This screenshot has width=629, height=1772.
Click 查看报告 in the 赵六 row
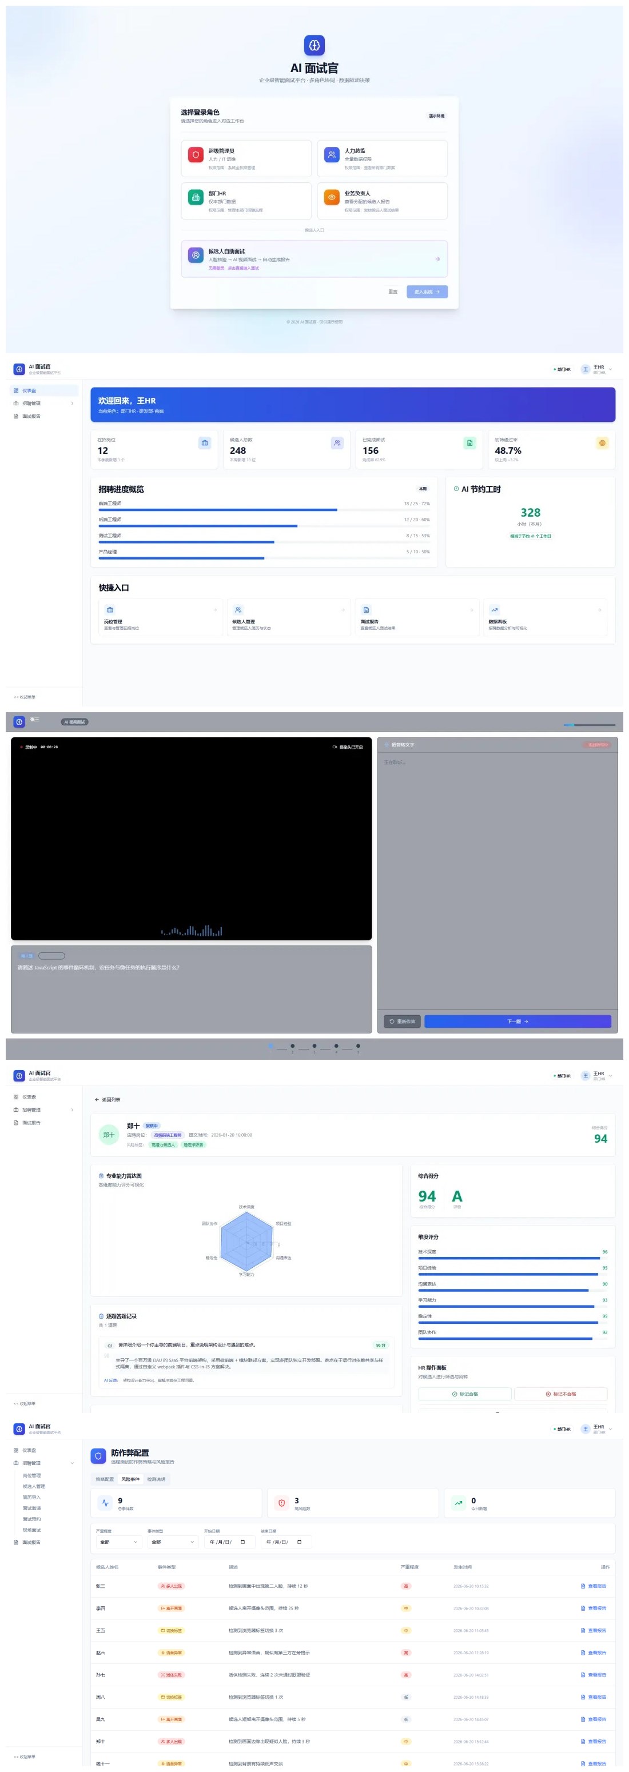(x=594, y=1653)
